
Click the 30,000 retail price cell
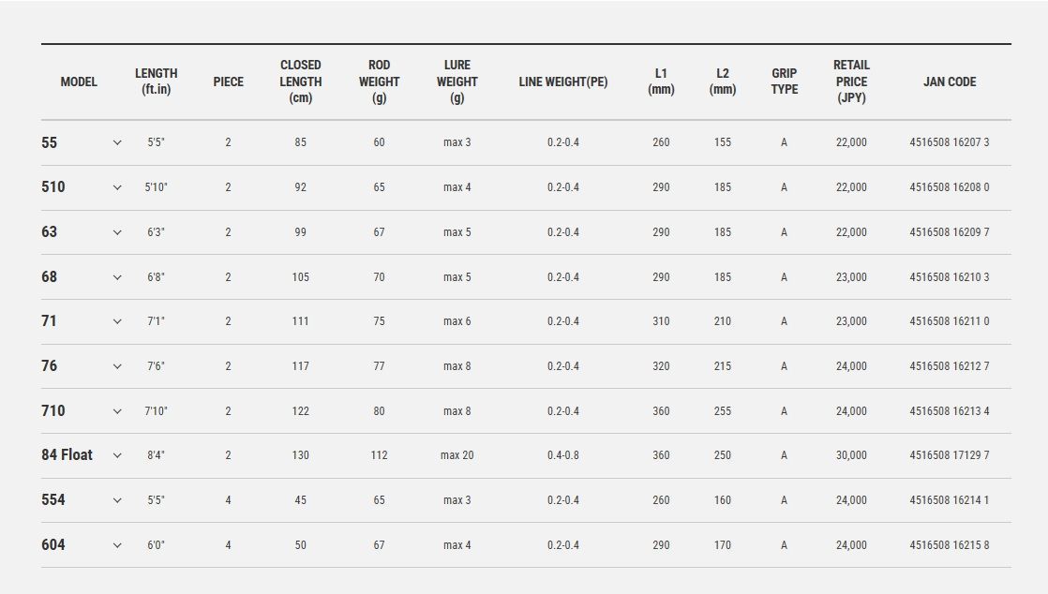(x=851, y=455)
